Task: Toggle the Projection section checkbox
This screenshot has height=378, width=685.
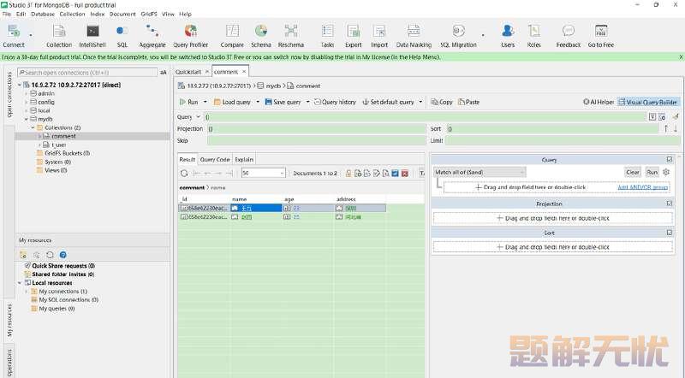Action: 670,204
